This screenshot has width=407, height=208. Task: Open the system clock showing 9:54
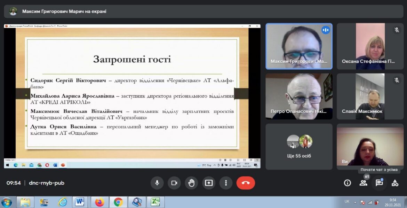coord(393,202)
